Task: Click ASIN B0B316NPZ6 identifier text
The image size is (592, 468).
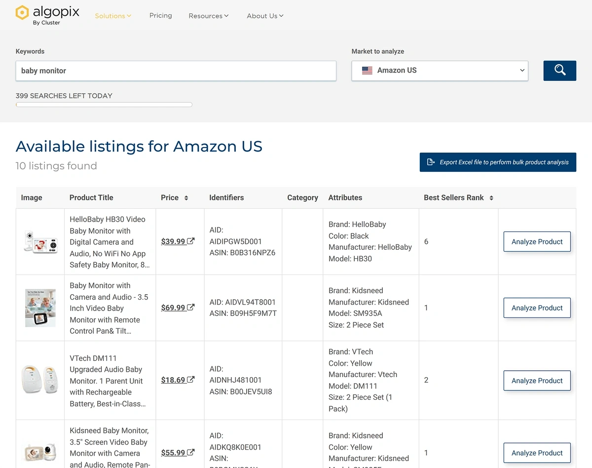Action: (242, 253)
